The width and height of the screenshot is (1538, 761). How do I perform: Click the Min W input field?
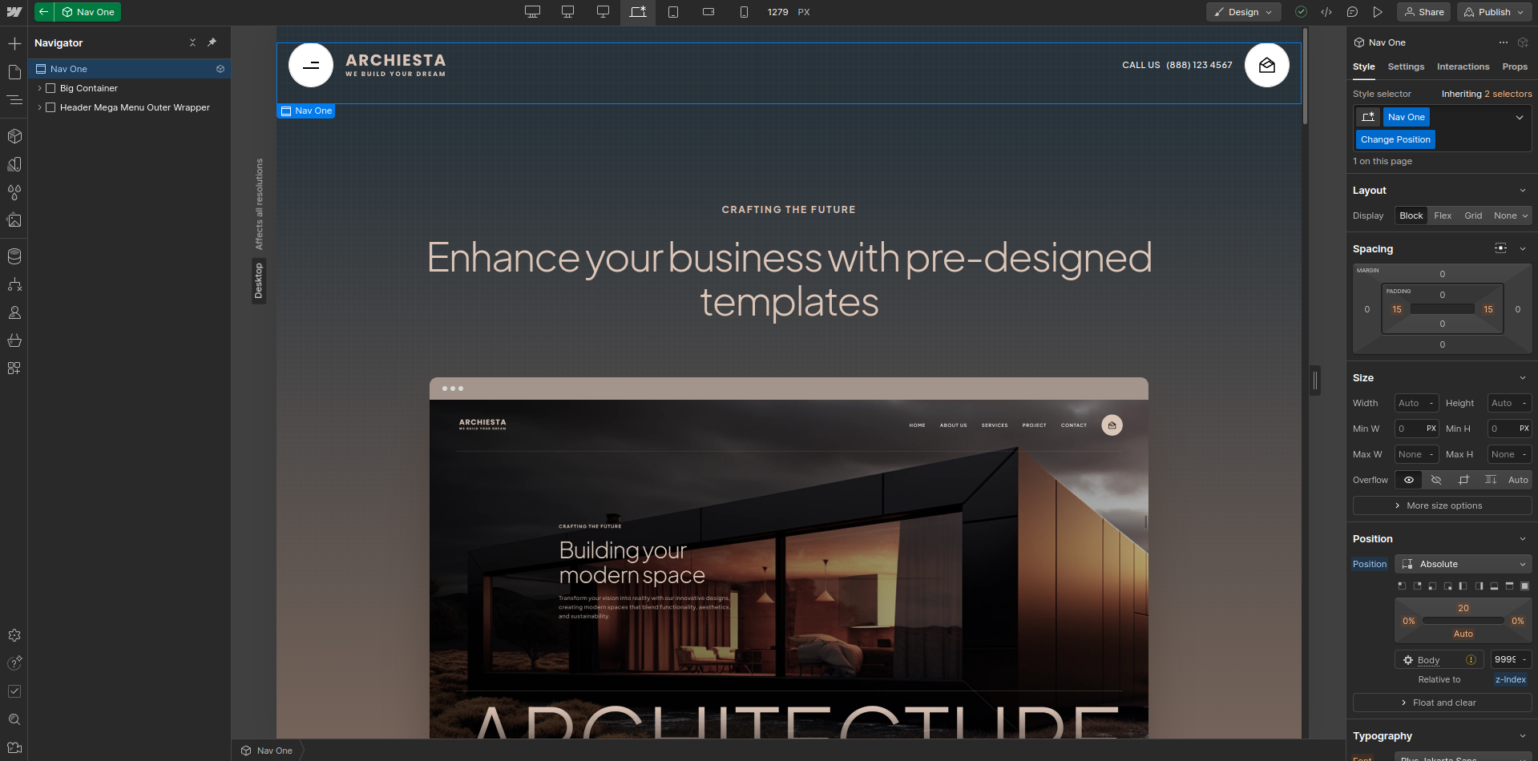1416,429
